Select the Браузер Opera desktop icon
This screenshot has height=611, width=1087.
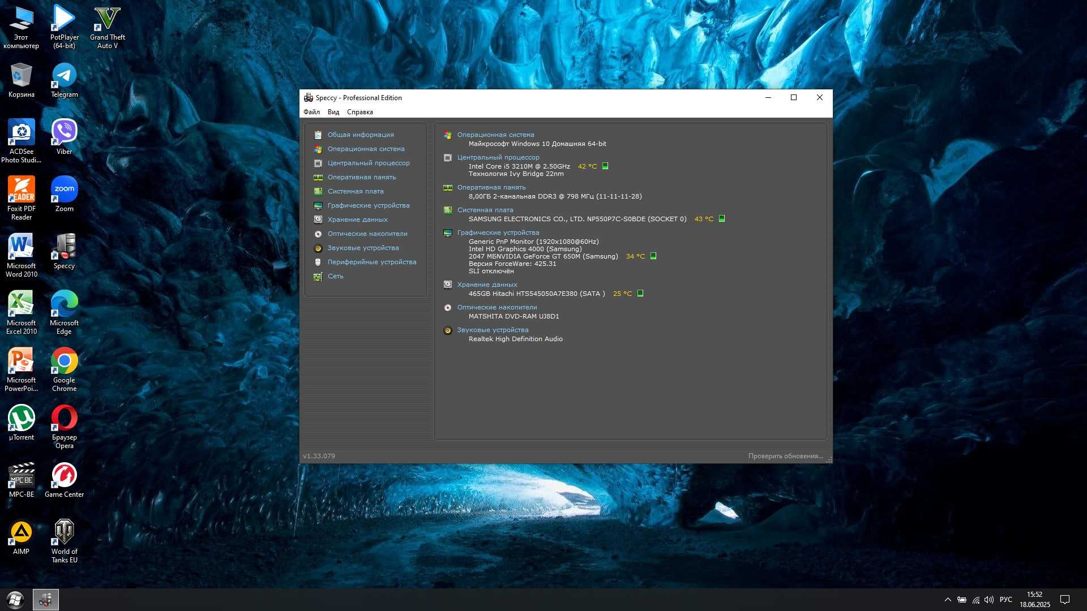[64, 427]
